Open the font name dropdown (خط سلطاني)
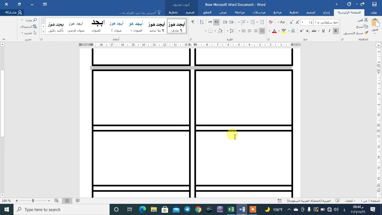Viewport: 382px width, 215px height. click(x=315, y=22)
